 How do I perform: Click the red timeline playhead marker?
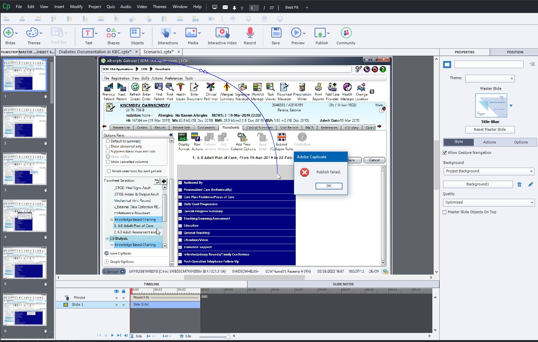[x=132, y=291]
